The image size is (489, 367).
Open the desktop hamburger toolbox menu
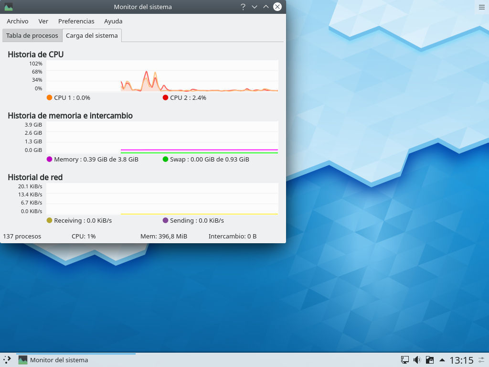coord(481,7)
